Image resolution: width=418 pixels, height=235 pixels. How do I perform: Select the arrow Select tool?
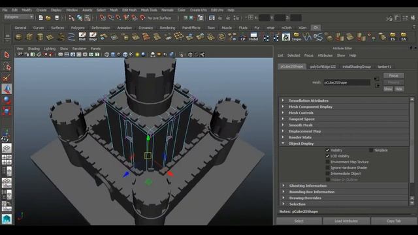click(7, 55)
